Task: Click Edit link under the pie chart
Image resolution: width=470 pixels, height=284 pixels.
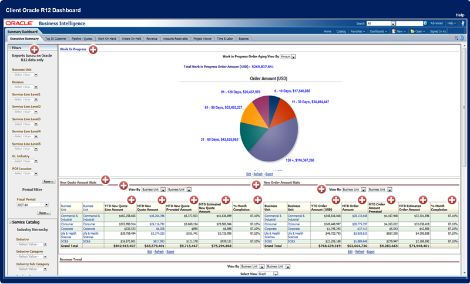Action: click(249, 174)
